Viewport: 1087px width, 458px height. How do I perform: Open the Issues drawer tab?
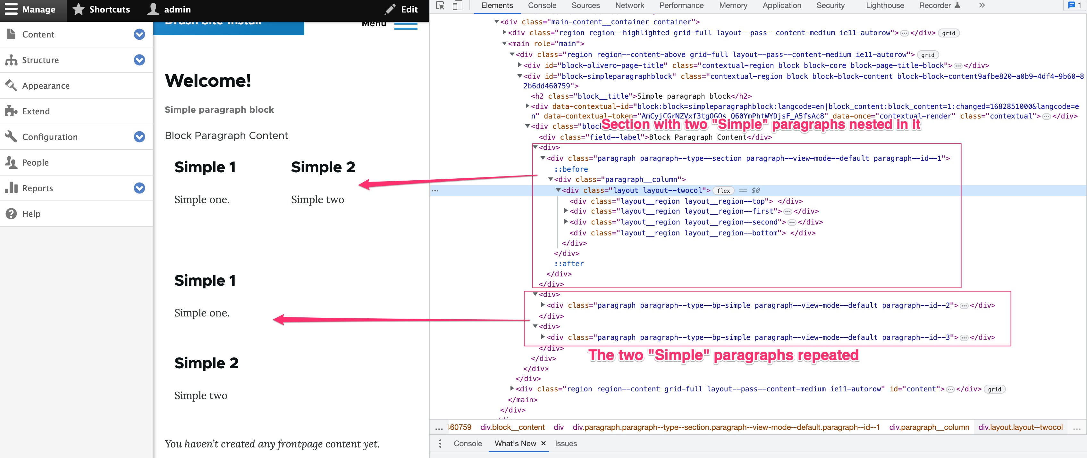[565, 443]
